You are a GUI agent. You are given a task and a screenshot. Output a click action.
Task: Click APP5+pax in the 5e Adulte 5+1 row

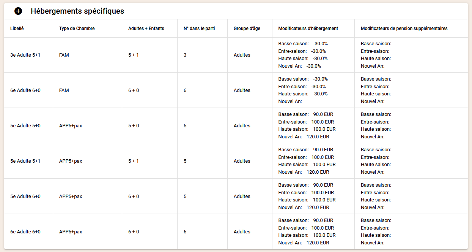click(71, 161)
